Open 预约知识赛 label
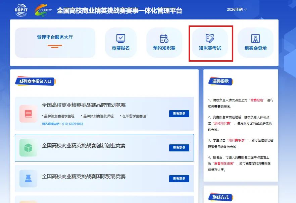This screenshot has width=296, height=203. coord(164,48)
